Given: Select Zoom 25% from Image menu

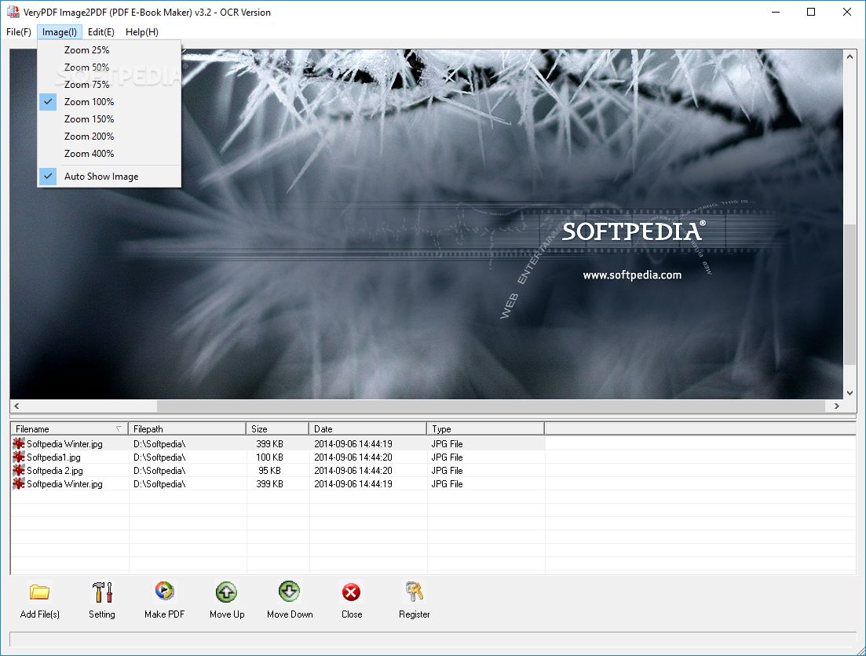Looking at the screenshot, I should point(109,49).
